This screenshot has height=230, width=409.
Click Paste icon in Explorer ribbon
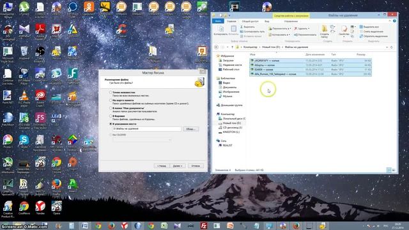pyautogui.click(x=233, y=30)
